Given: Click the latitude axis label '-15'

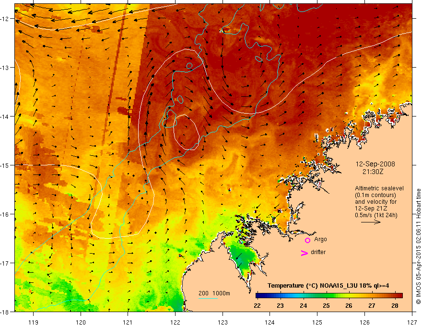Looking at the screenshot, I should tap(5, 165).
